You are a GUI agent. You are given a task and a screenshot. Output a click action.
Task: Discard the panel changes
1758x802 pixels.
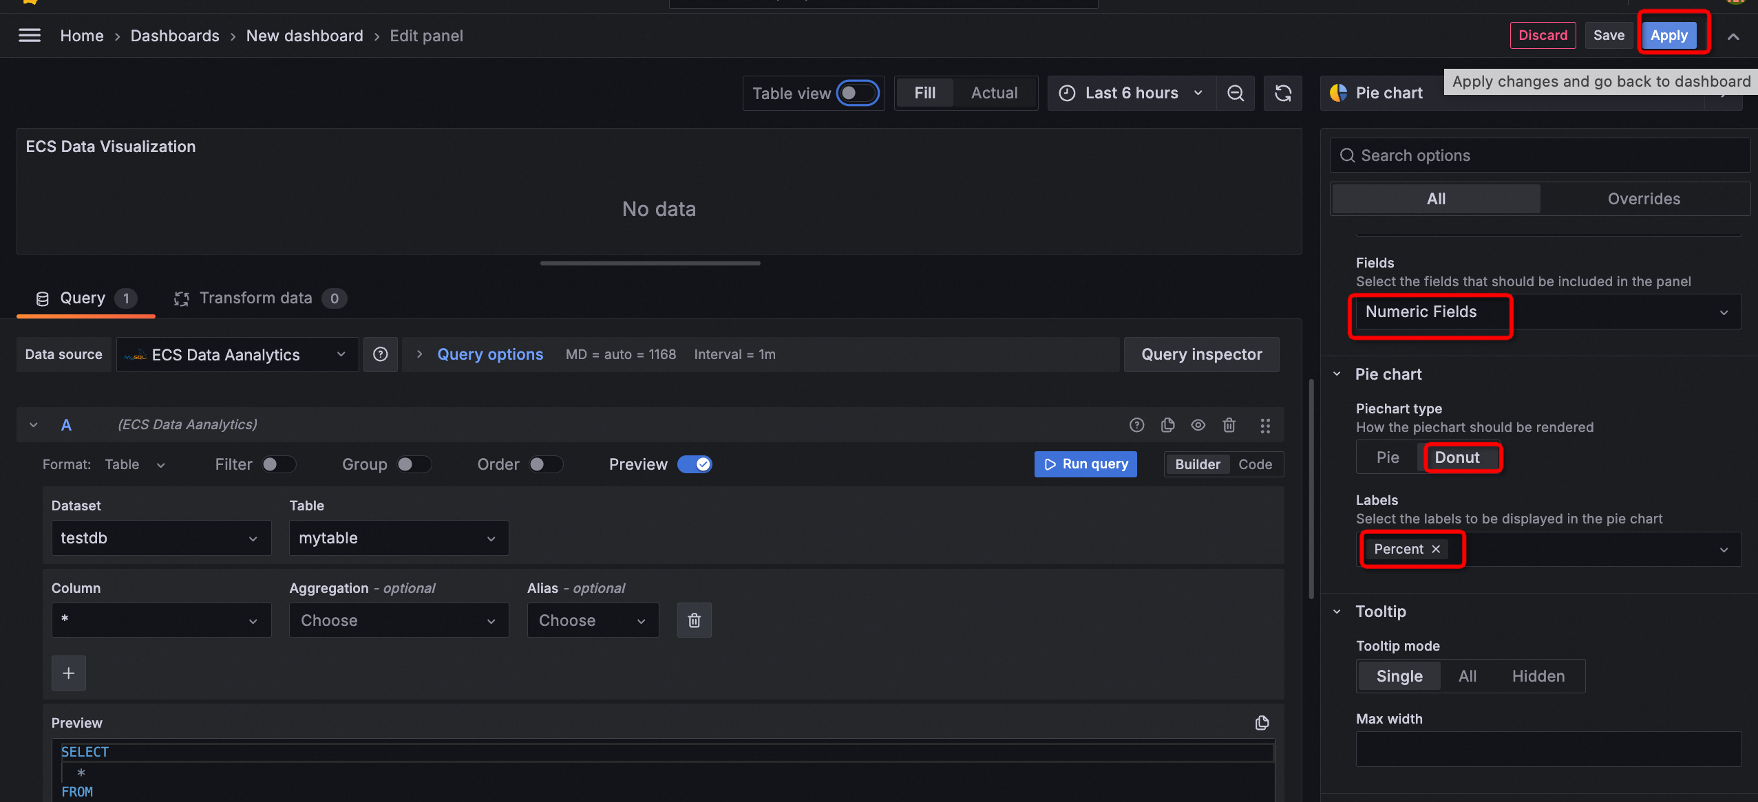tap(1543, 35)
